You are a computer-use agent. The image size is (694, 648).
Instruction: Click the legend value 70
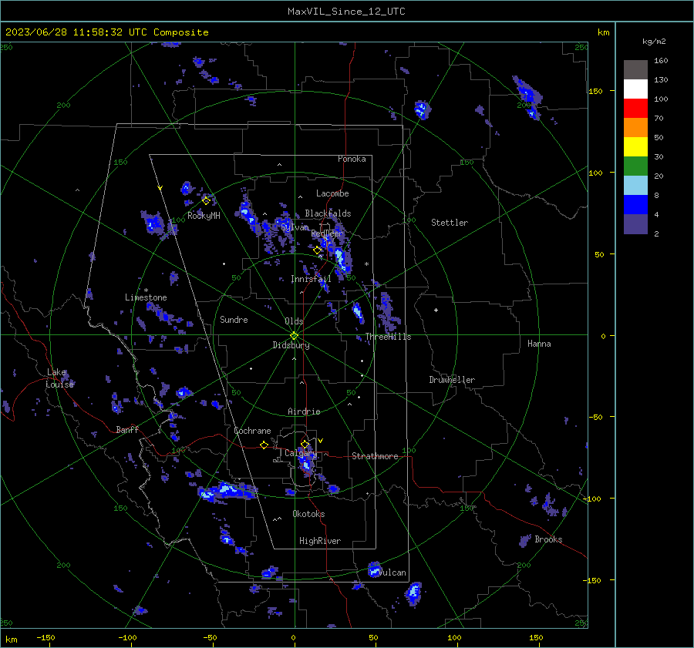(x=659, y=118)
